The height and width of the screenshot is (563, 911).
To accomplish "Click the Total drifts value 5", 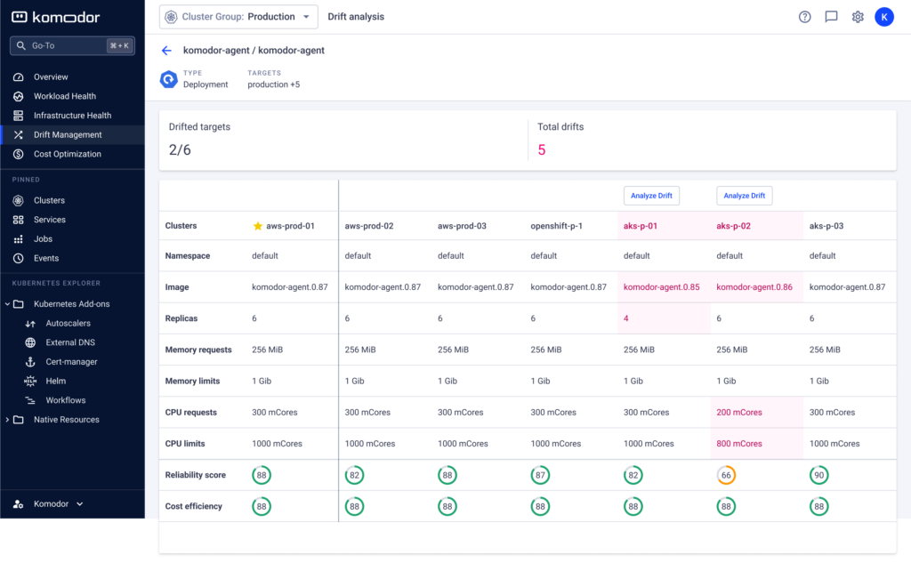I will click(x=542, y=150).
